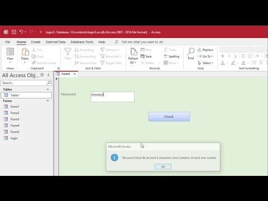The width and height of the screenshot is (268, 201).
Task: Open the Go To dropdown
Action: [205, 56]
